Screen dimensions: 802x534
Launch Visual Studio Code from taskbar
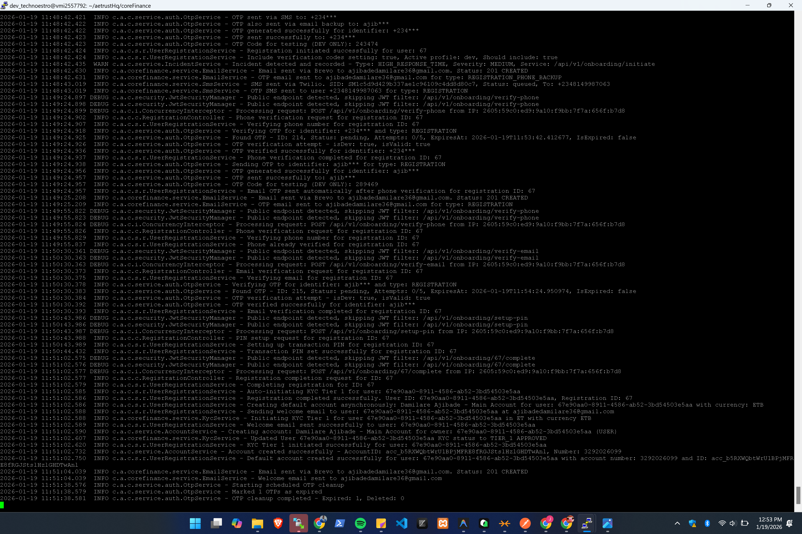402,523
